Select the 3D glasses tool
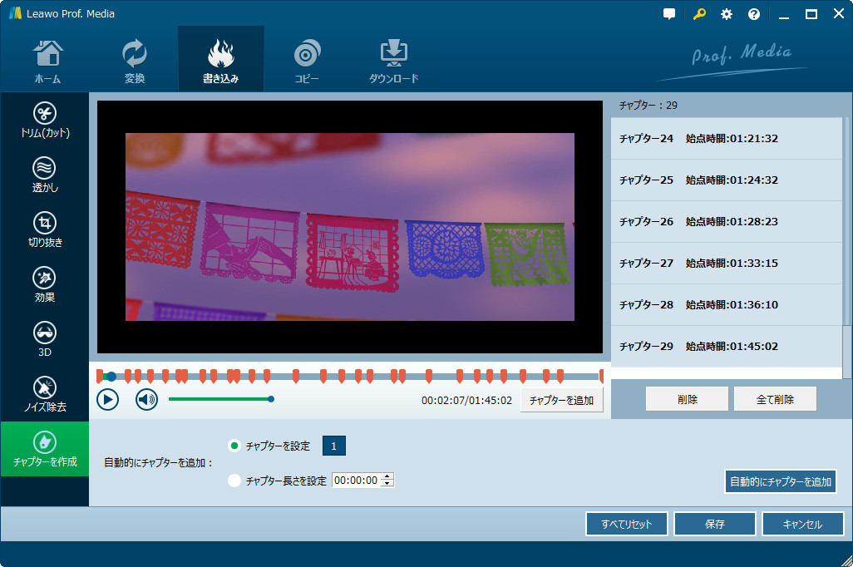853x567 pixels. point(45,339)
